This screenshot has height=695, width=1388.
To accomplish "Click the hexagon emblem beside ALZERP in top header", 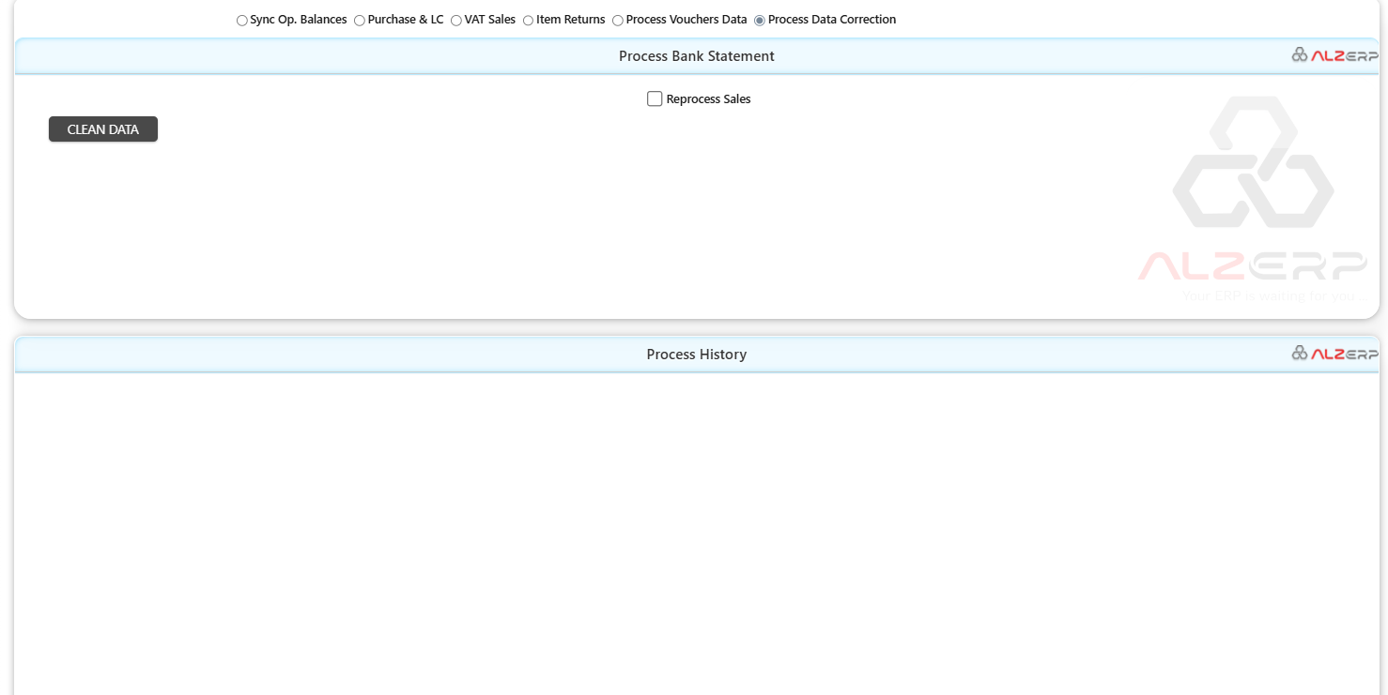I will (x=1301, y=54).
